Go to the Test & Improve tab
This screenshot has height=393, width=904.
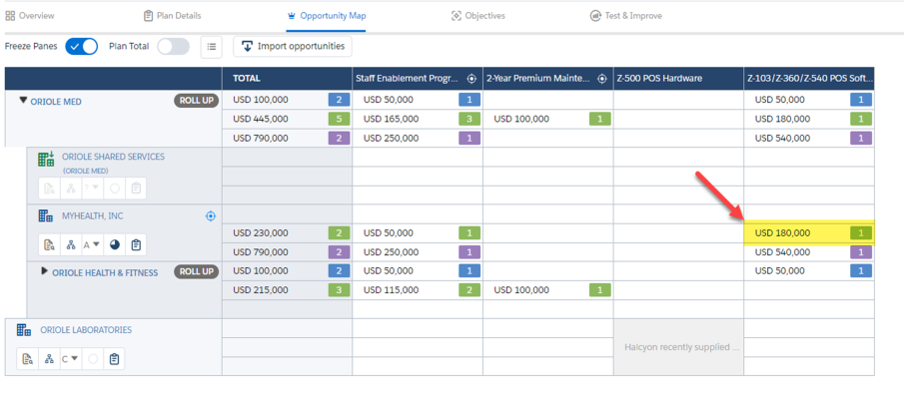[x=625, y=16]
